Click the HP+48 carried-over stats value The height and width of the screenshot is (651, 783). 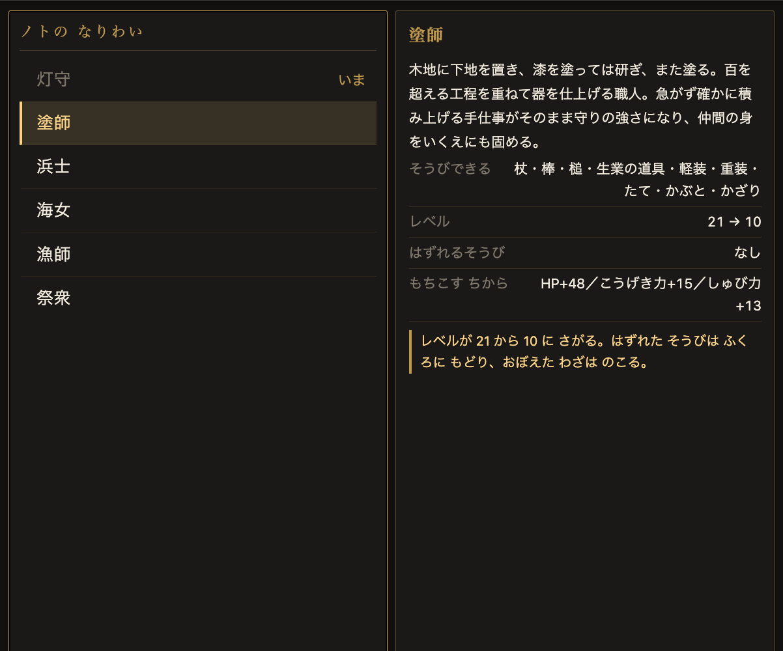[651, 294]
